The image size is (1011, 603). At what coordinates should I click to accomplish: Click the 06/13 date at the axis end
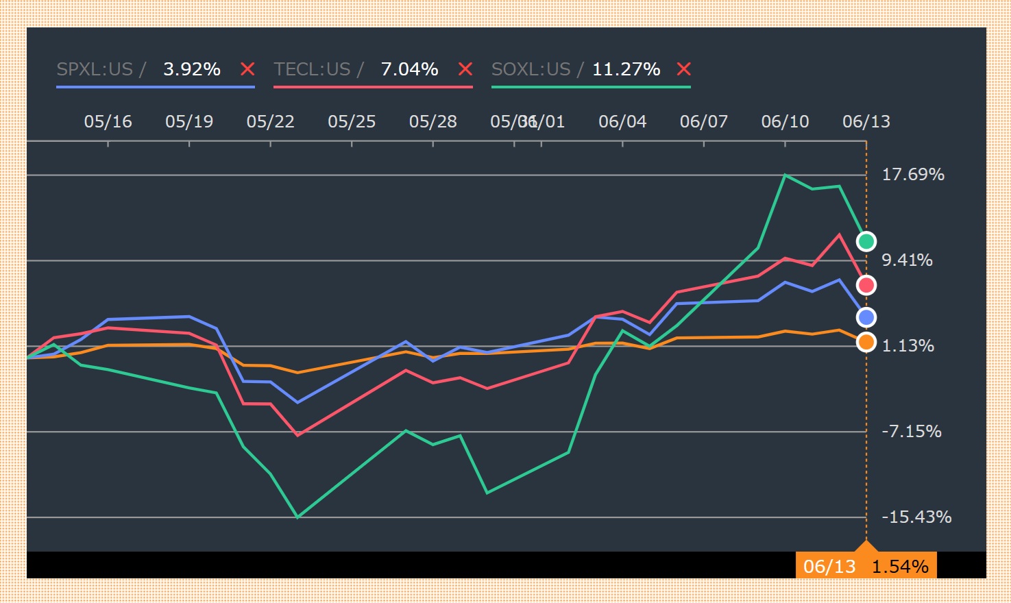tap(866, 122)
